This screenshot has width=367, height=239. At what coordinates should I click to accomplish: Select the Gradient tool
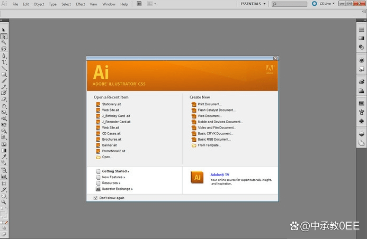pyautogui.click(x=4, y=151)
